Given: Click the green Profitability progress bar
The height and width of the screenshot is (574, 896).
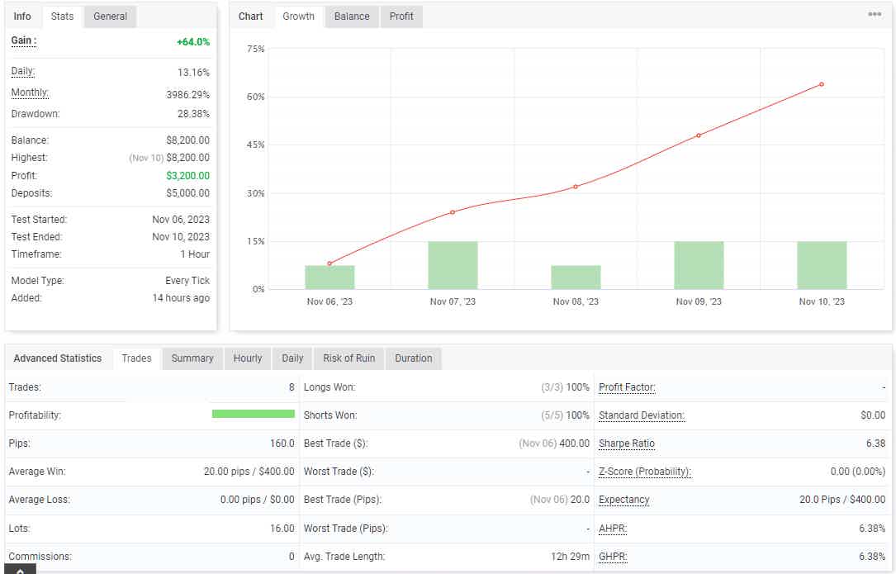Looking at the screenshot, I should coord(254,414).
